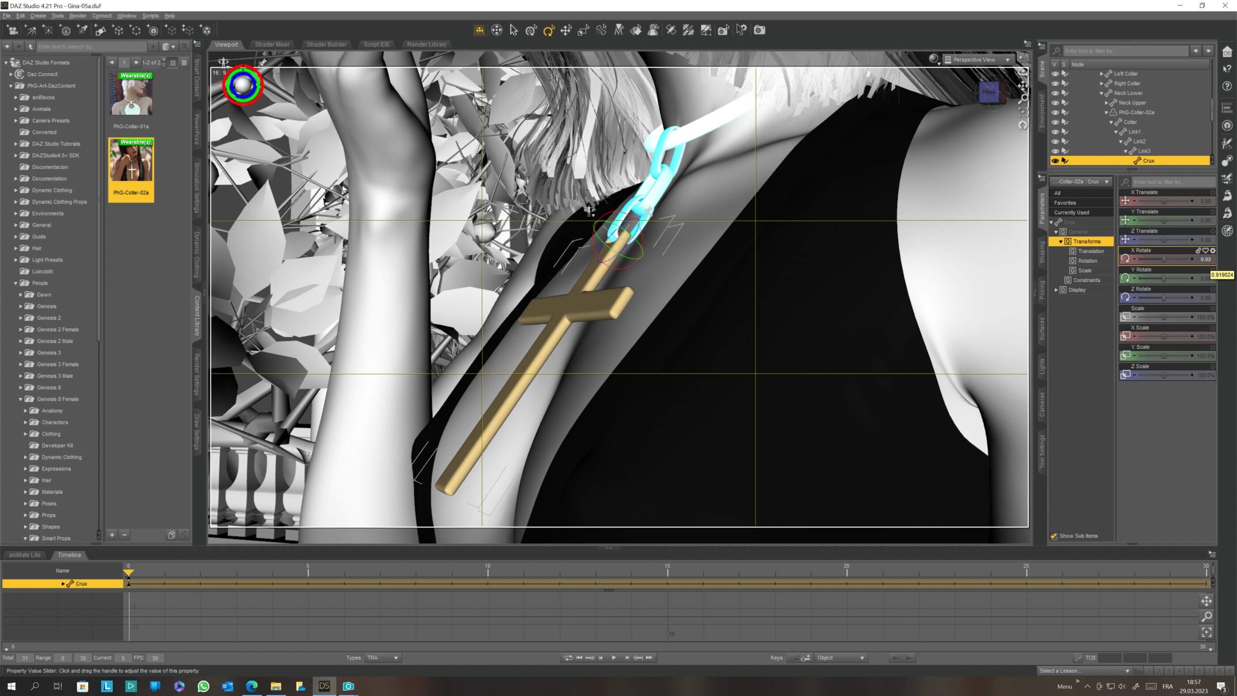Click the Rotation property group

click(x=1087, y=261)
